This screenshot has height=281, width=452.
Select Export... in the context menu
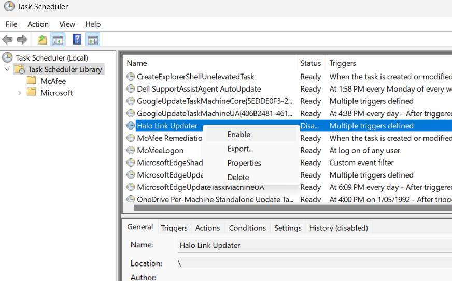(240, 149)
